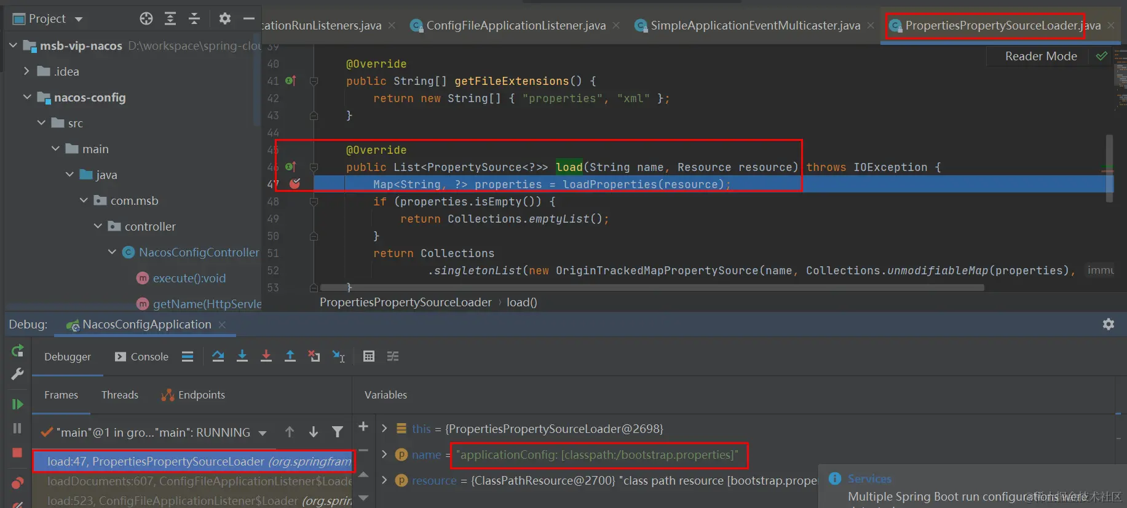Click the green inspection checkmark icon

[1102, 56]
